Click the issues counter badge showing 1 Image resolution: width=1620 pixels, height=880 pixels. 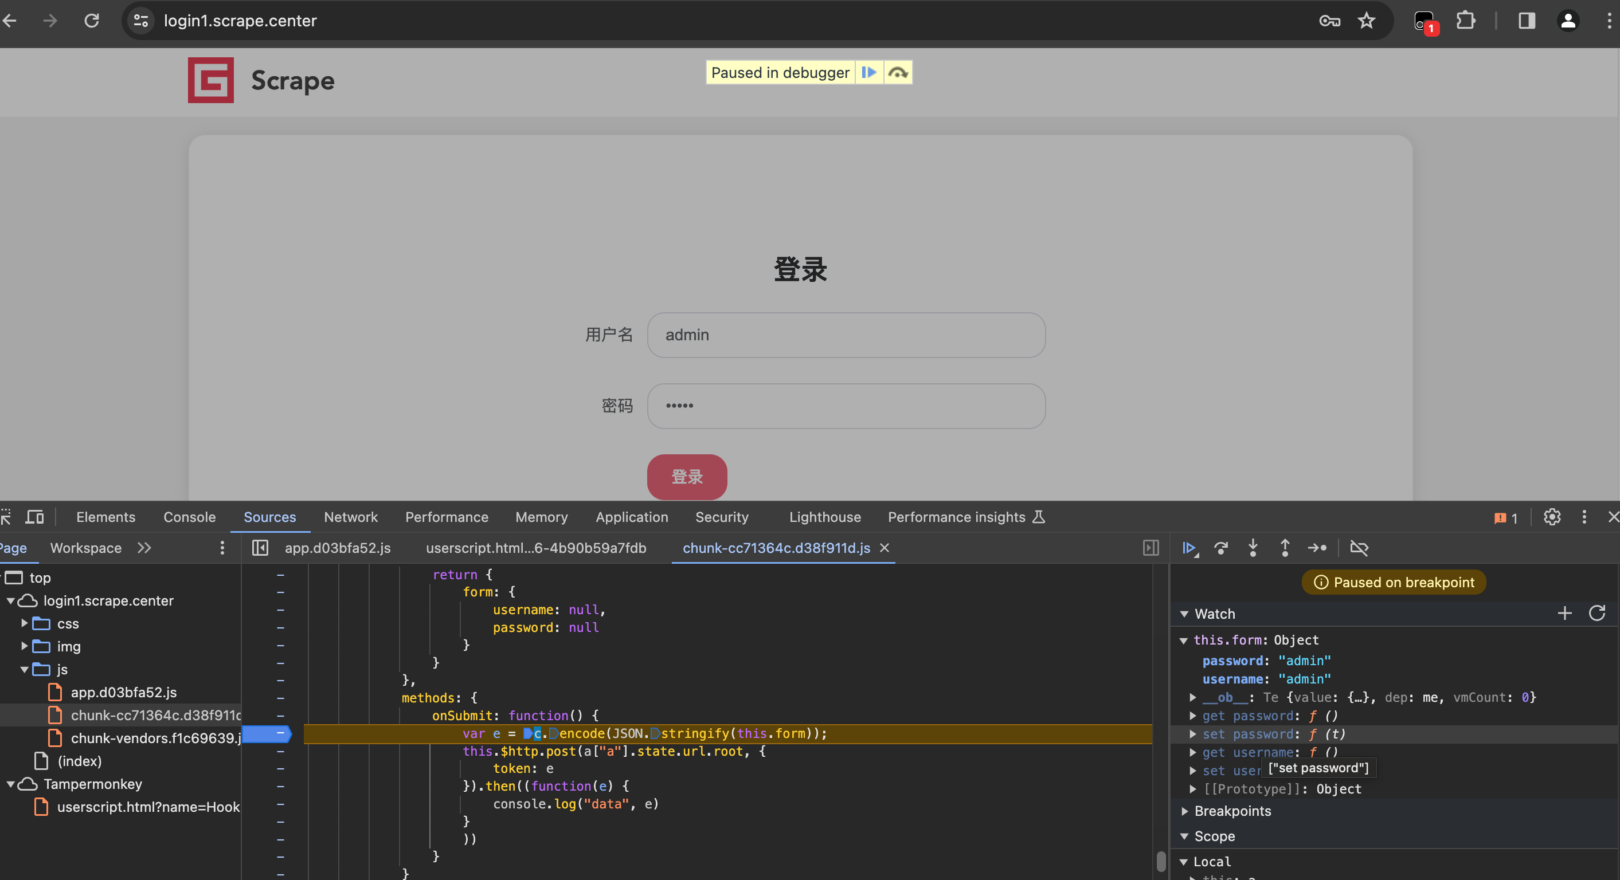1506,518
